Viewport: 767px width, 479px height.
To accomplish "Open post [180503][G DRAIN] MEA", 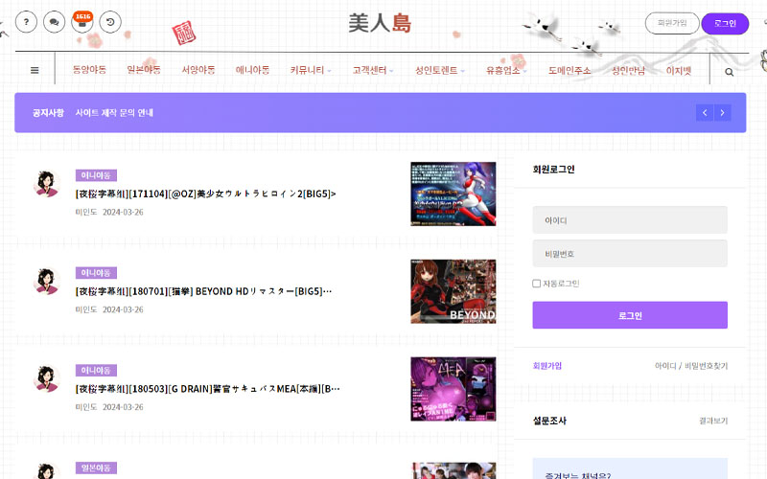I will coord(207,389).
